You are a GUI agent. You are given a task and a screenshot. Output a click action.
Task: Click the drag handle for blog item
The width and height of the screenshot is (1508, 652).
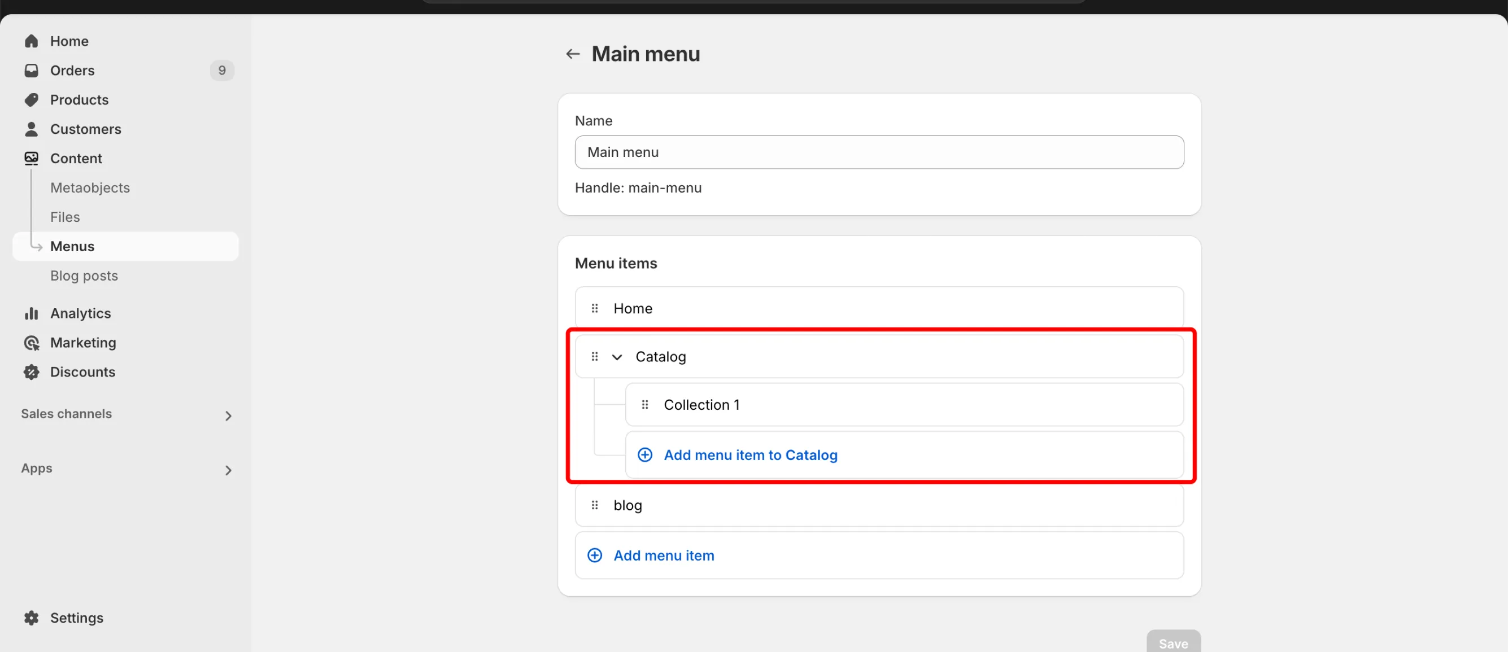(595, 505)
